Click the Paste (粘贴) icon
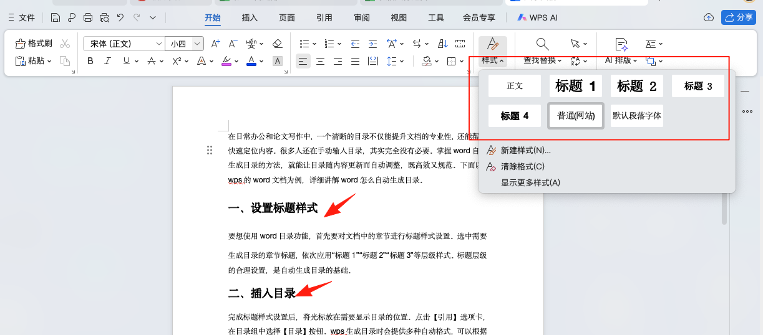Viewport: 763px width, 335px height. coord(21,61)
